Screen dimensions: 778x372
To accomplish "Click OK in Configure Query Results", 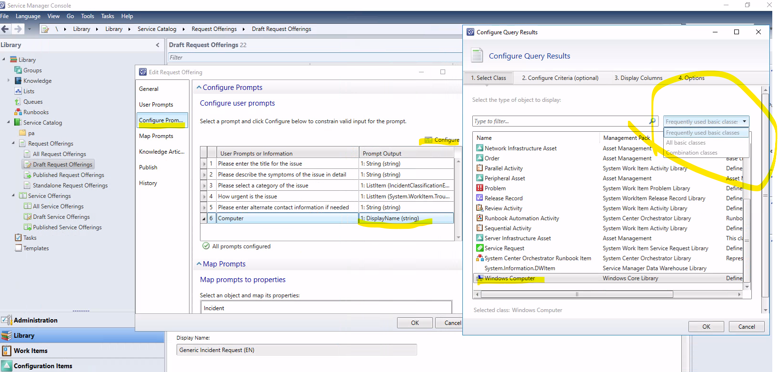I will pyautogui.click(x=706, y=326).
